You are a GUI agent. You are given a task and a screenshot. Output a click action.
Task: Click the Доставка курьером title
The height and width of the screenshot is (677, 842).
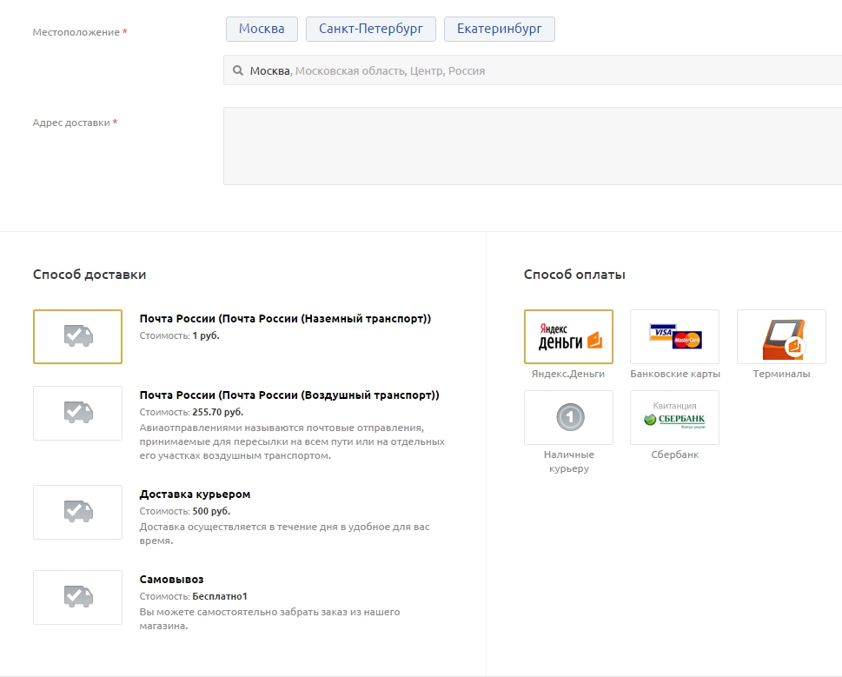195,494
